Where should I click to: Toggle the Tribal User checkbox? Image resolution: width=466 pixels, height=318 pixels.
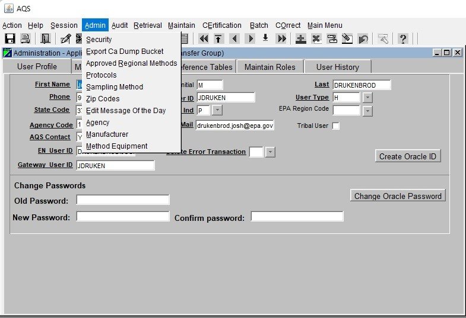336,126
